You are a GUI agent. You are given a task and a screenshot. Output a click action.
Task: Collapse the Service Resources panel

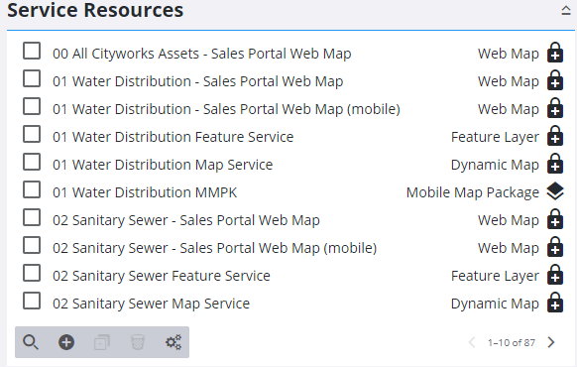pyautogui.click(x=566, y=10)
